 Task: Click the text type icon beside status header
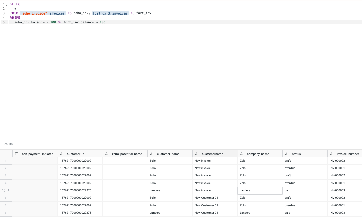tap(286, 154)
